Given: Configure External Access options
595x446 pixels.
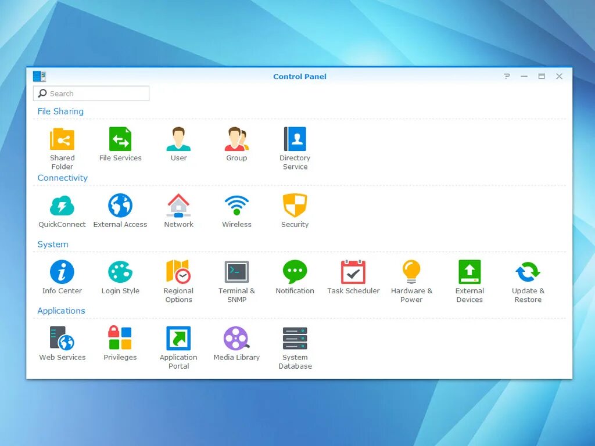Looking at the screenshot, I should [120, 206].
